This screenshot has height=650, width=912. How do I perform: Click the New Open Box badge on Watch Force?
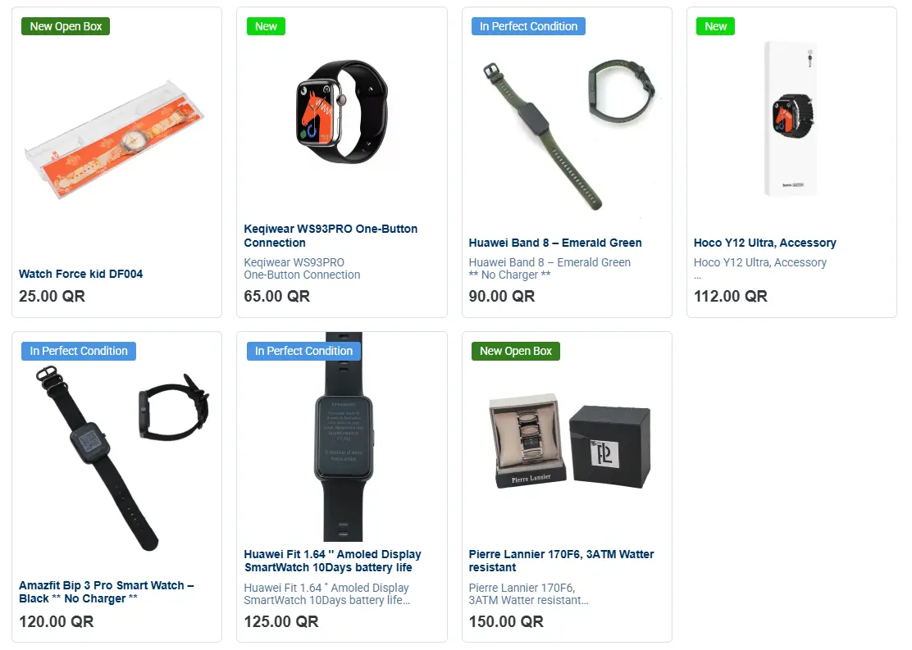[x=66, y=26]
